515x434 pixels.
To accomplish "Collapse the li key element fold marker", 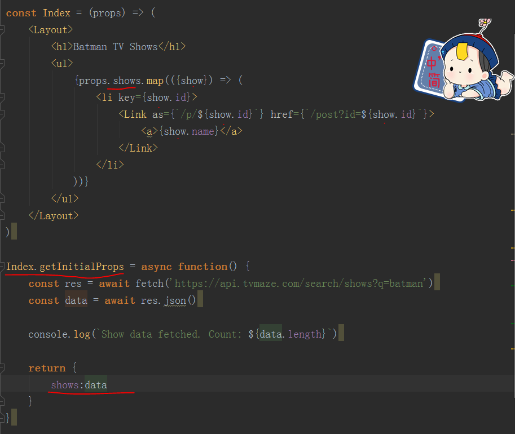I will pyautogui.click(x=2, y=98).
